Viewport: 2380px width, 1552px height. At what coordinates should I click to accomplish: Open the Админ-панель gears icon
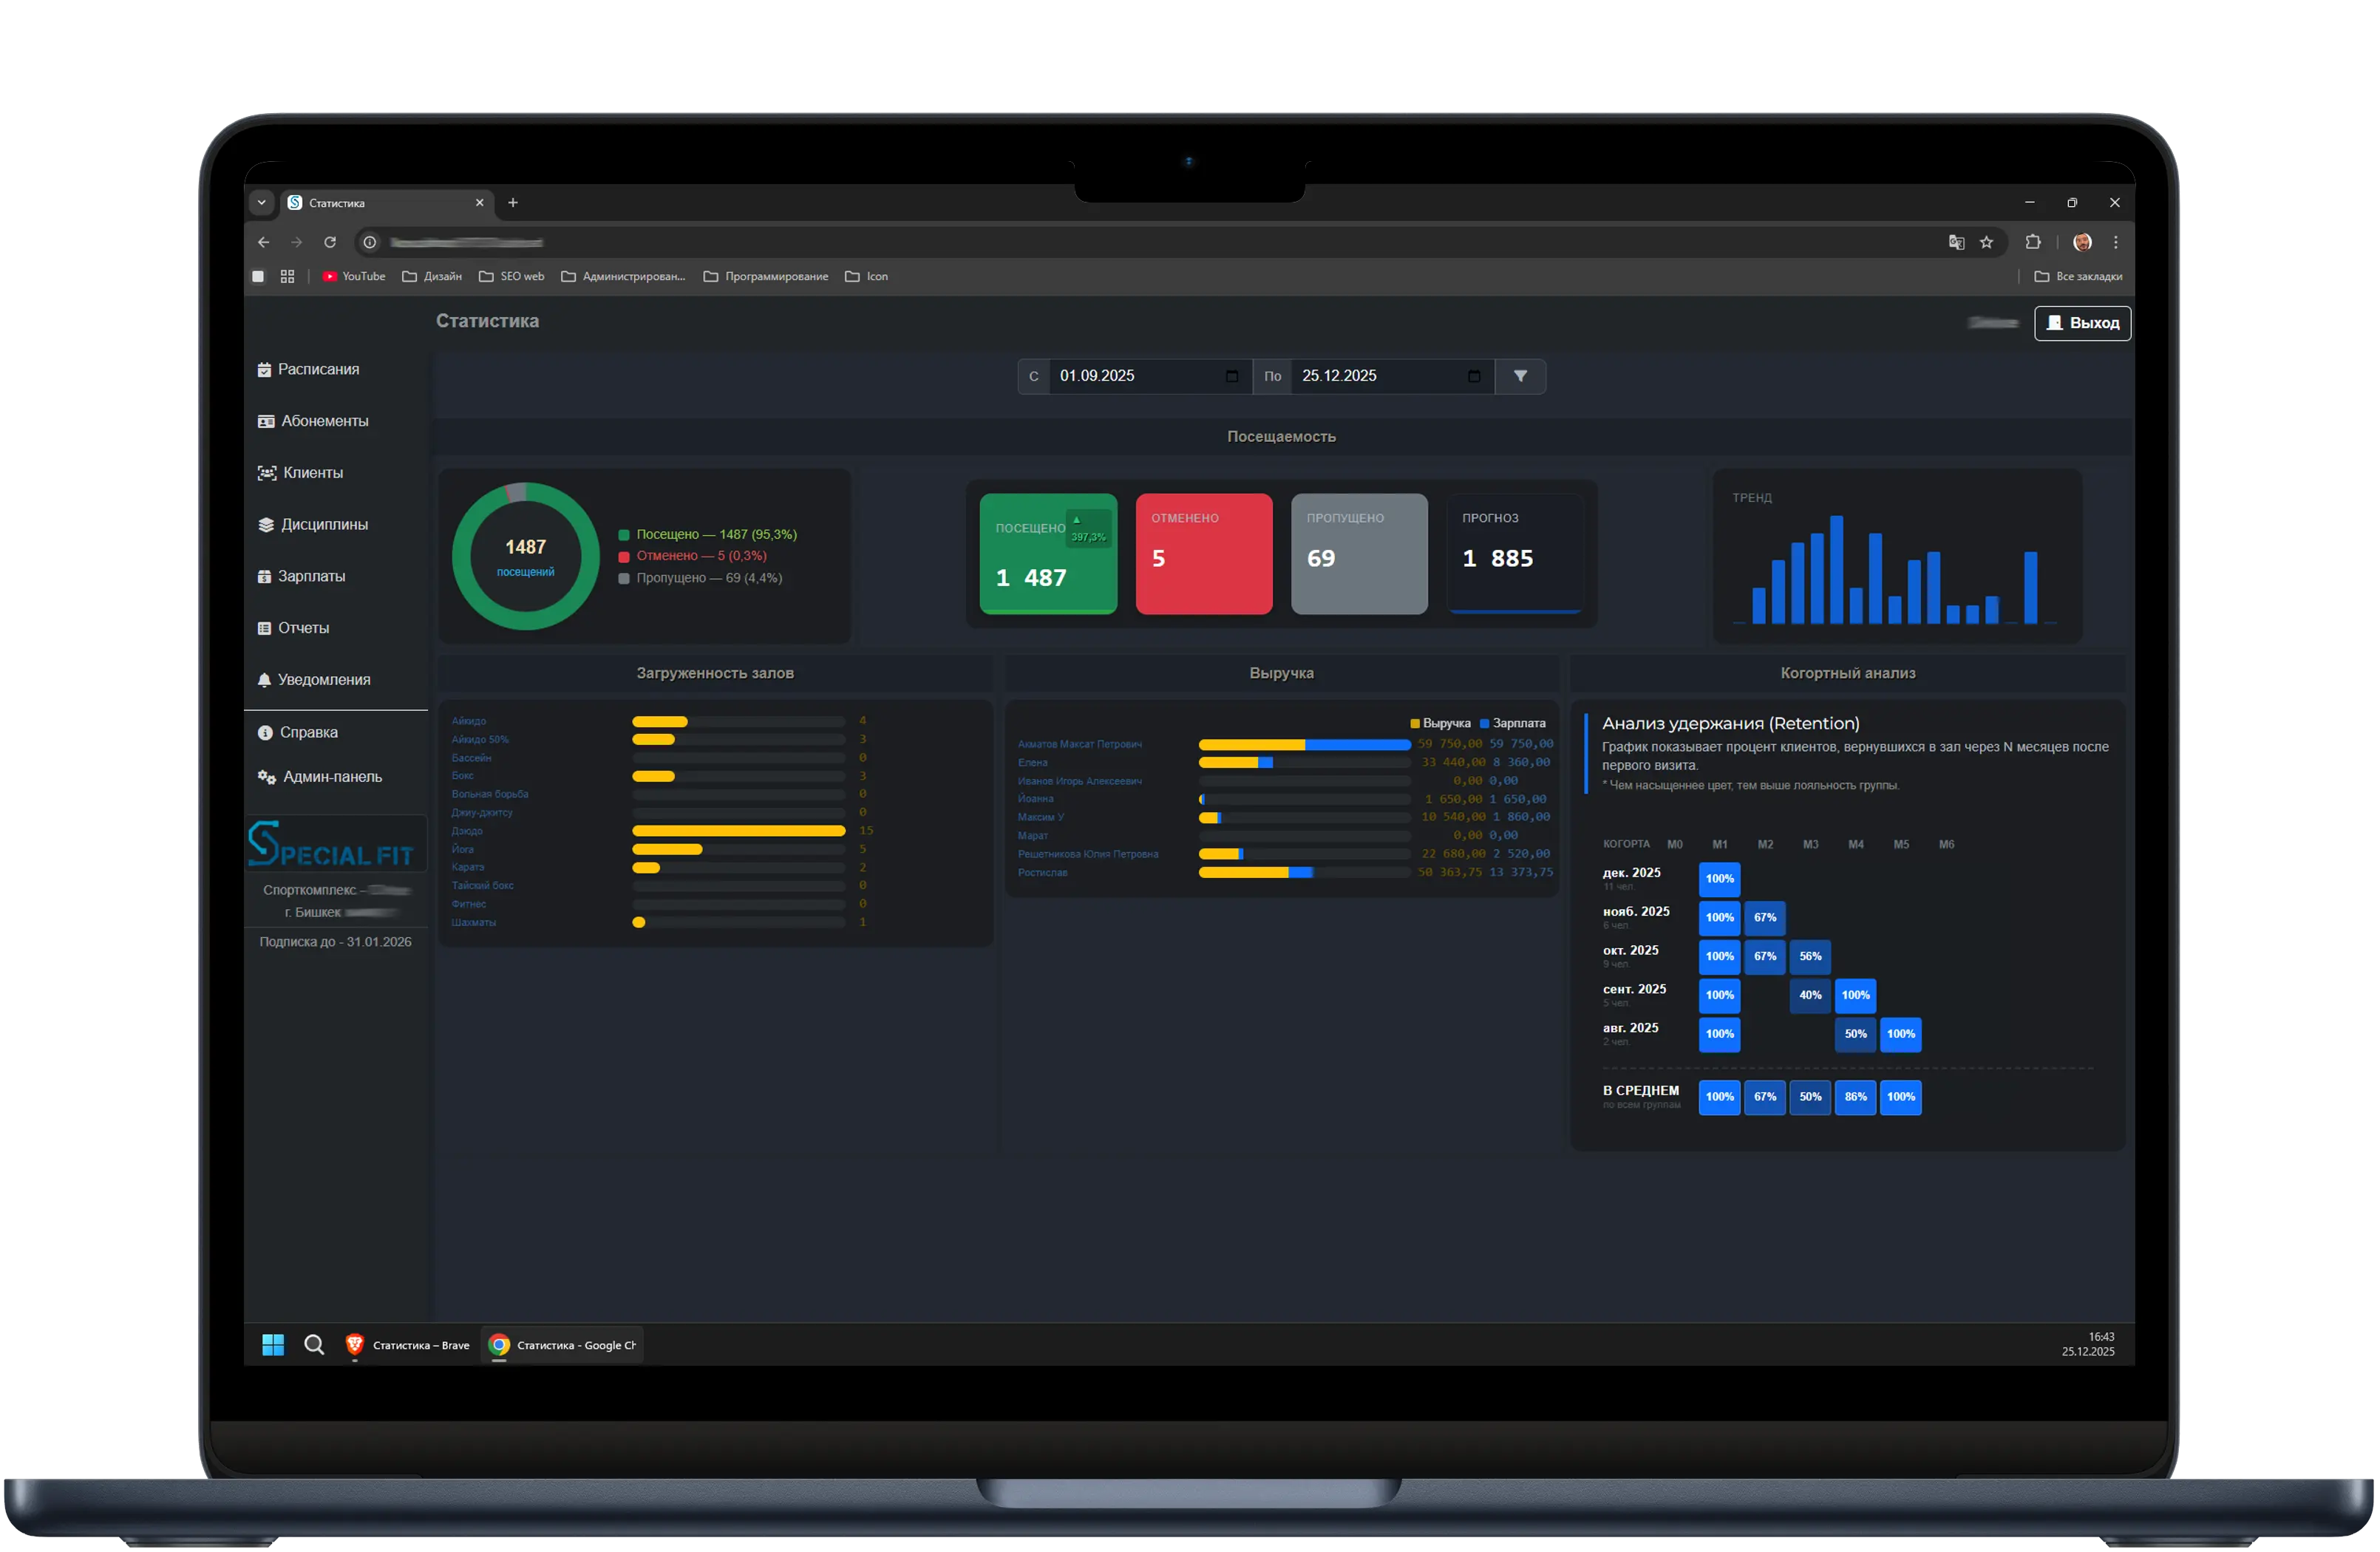pos(265,776)
